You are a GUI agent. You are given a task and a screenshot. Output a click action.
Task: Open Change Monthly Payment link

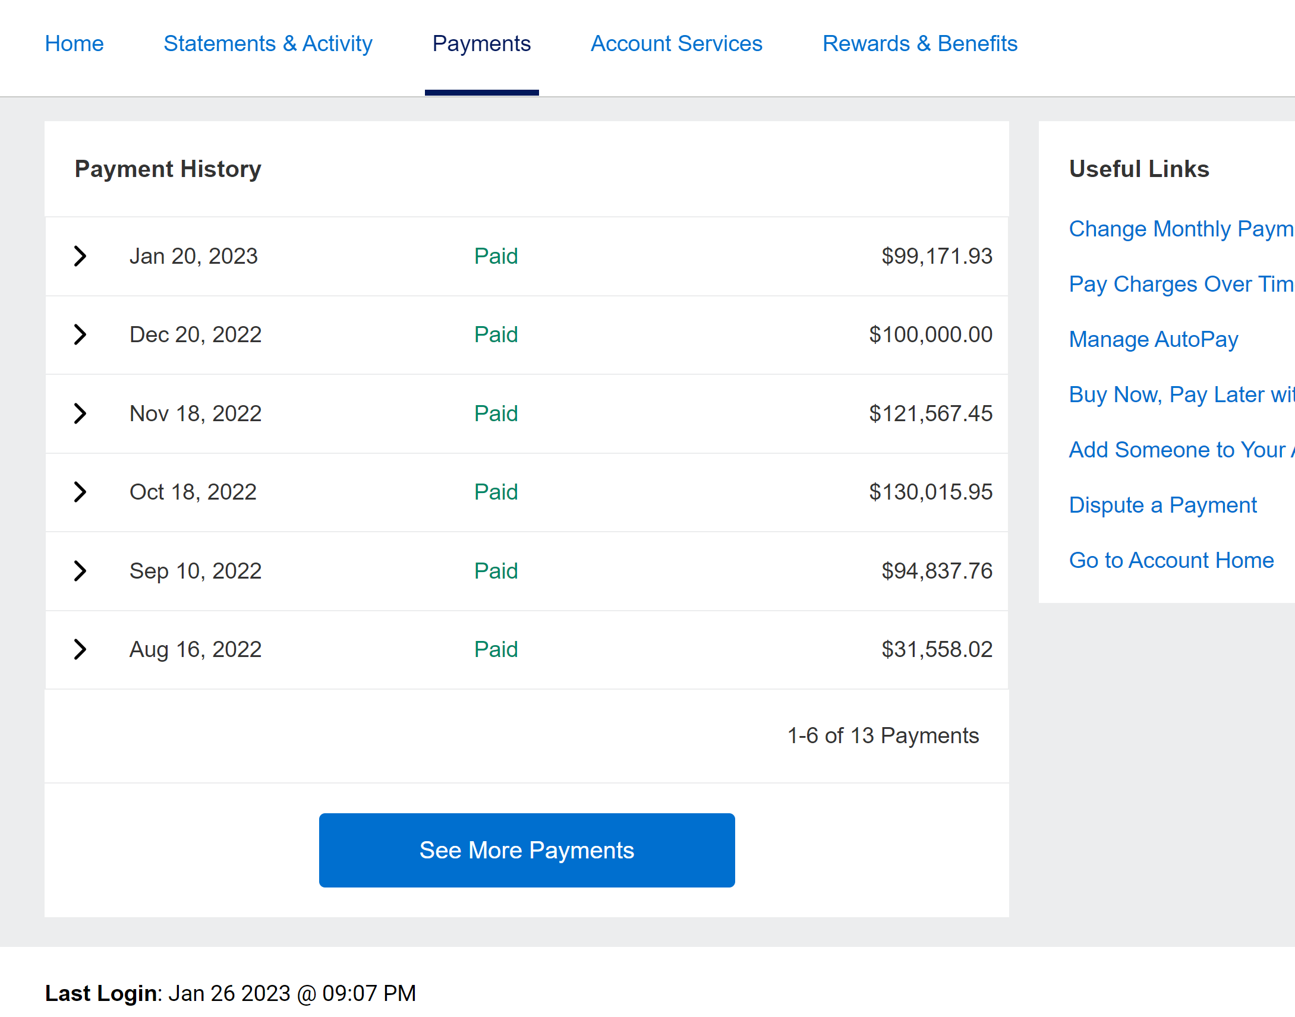1180,229
